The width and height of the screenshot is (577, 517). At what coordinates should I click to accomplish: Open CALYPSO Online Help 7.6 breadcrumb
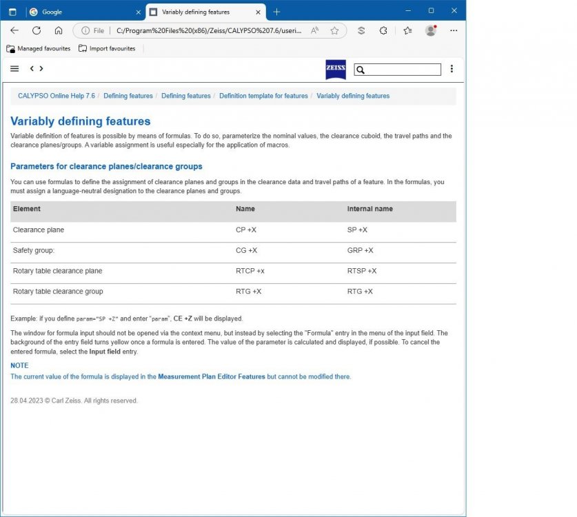click(x=57, y=96)
